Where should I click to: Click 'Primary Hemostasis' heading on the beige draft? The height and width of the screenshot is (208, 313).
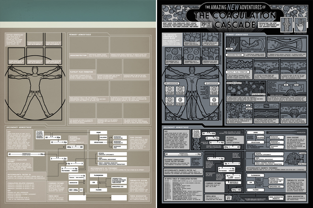(80, 35)
